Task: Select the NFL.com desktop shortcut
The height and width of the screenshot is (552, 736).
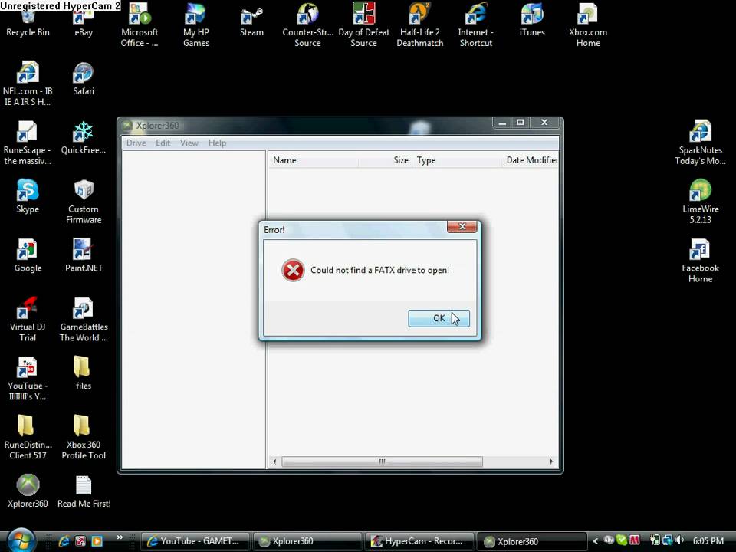Action: point(28,84)
